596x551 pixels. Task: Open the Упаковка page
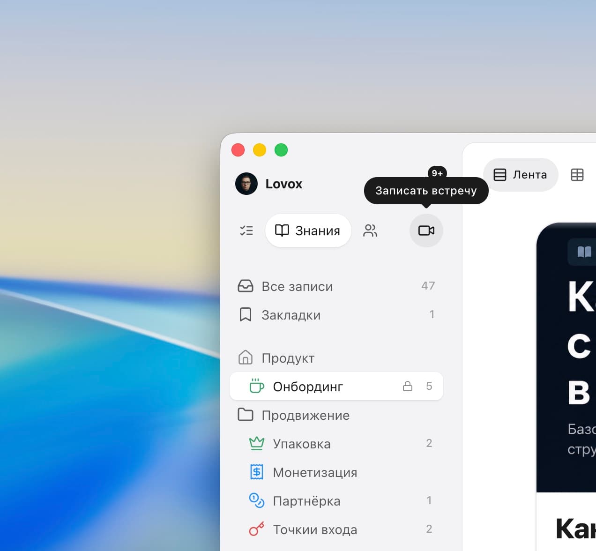336,444
